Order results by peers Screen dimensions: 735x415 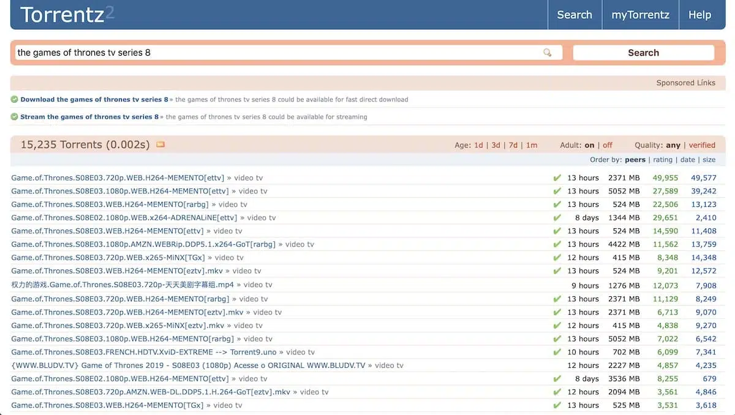[635, 160]
